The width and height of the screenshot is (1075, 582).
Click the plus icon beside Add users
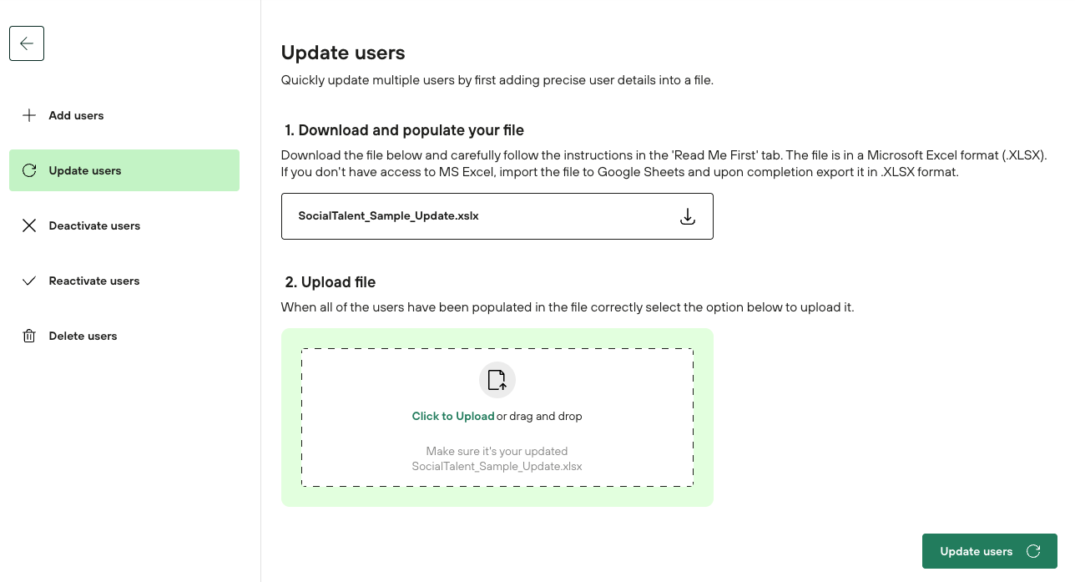click(x=29, y=115)
